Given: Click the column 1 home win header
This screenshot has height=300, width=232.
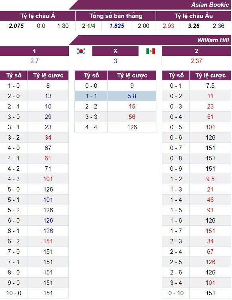Looking at the screenshot, I should click(x=35, y=51).
